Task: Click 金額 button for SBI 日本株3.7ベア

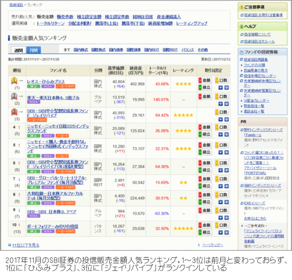Action: click(x=205, y=211)
